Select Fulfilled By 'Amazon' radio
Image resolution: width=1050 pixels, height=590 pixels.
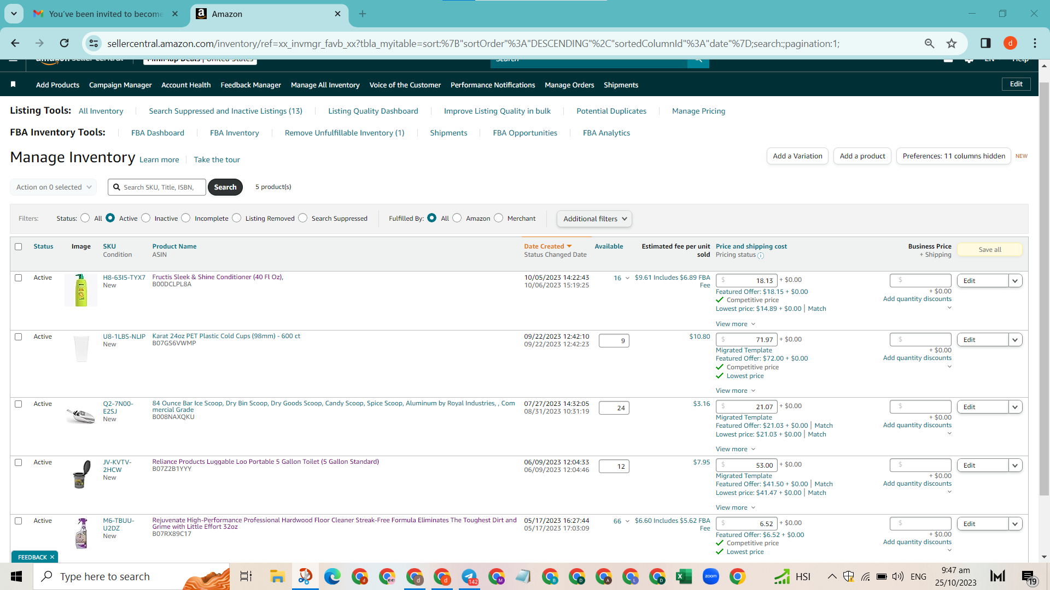[457, 218]
